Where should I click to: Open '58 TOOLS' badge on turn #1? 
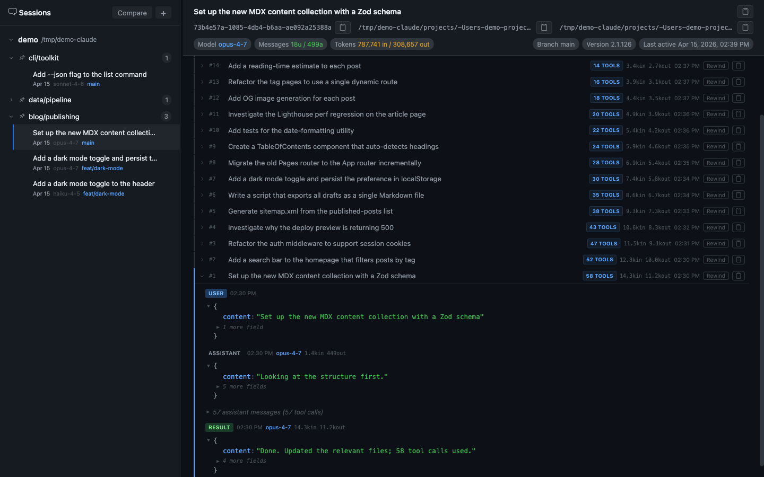click(600, 276)
